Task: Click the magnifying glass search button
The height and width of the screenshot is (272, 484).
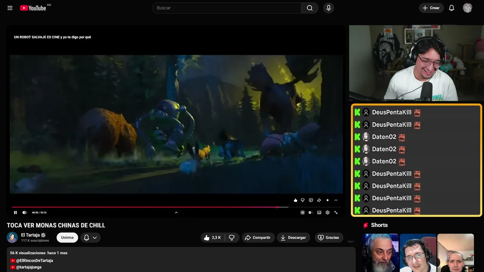Action: 310,8
